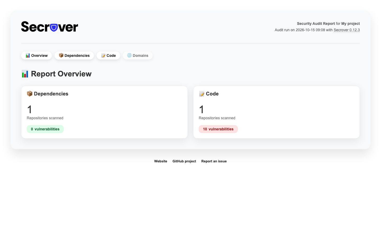Click the package icon in Dependencies card
The height and width of the screenshot is (238, 381).
(30, 94)
